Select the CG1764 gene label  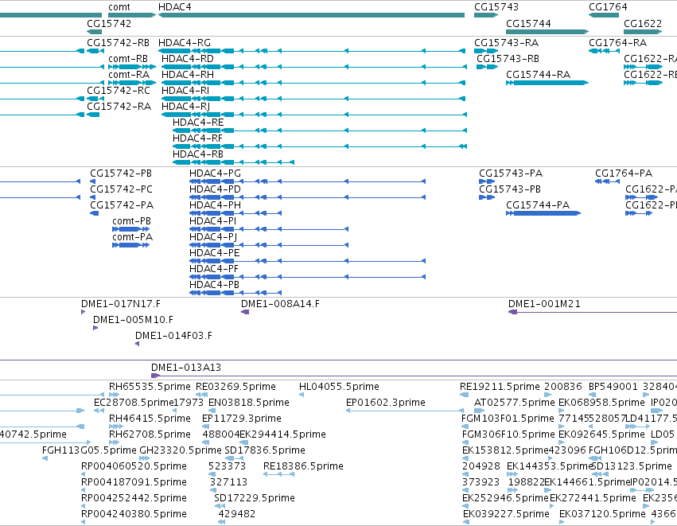point(608,7)
